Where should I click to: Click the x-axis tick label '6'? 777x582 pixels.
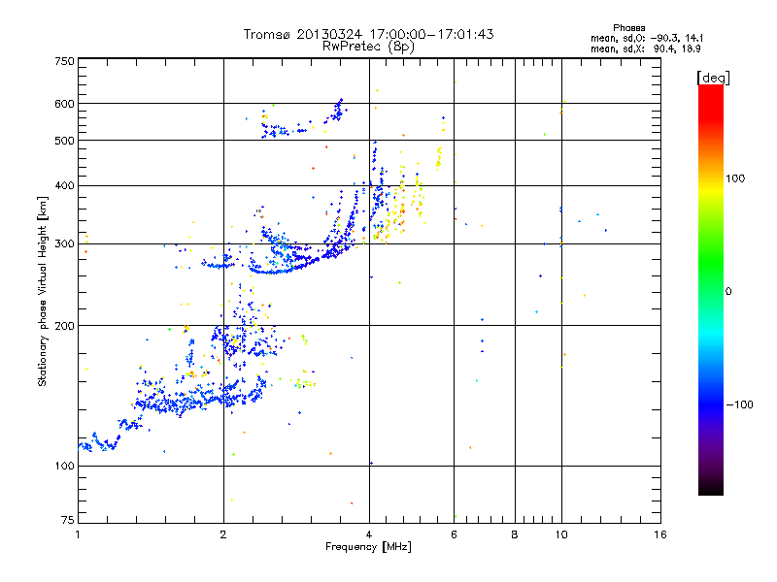454,534
